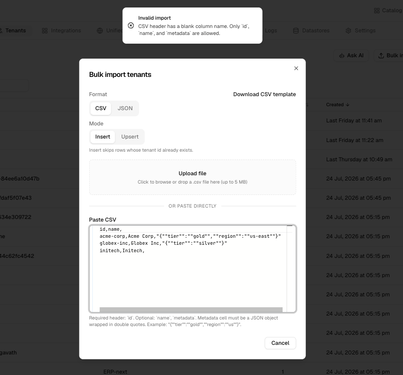Click the row ending in 84ee6a10d47b

tap(20, 179)
